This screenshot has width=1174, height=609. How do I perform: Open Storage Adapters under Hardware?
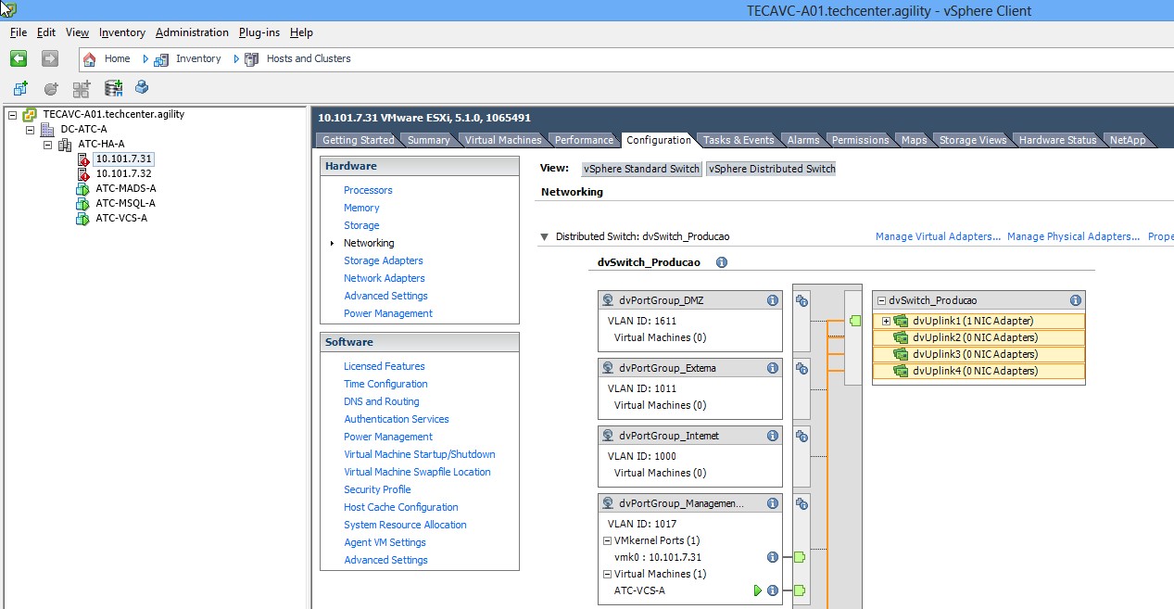(x=383, y=260)
